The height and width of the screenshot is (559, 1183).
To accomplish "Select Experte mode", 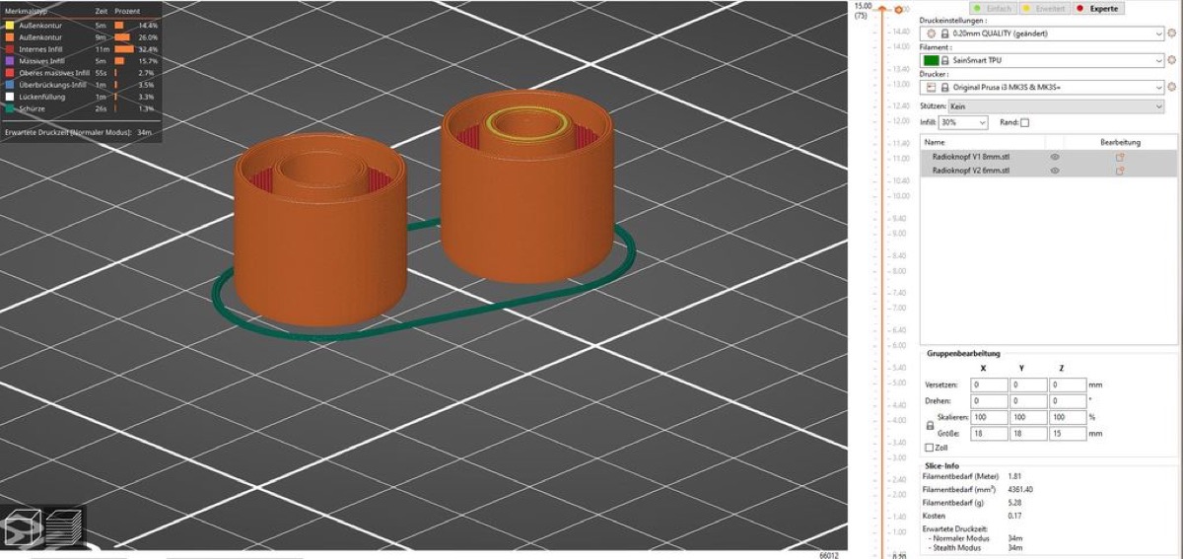I will [1098, 8].
